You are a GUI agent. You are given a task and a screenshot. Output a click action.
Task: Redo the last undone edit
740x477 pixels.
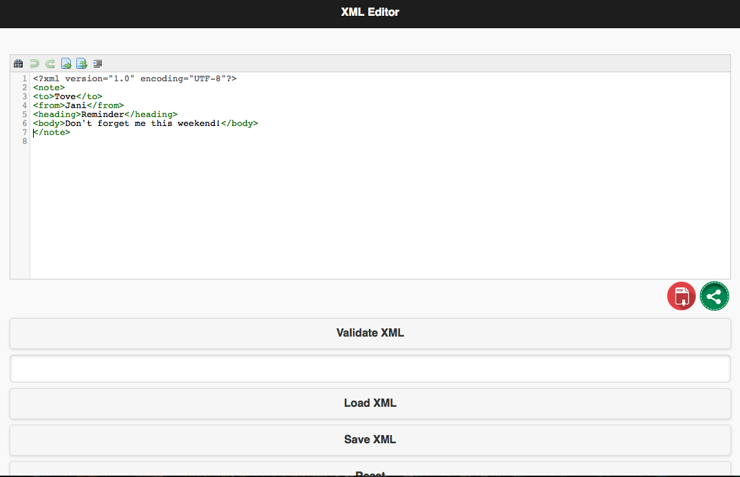click(x=50, y=64)
